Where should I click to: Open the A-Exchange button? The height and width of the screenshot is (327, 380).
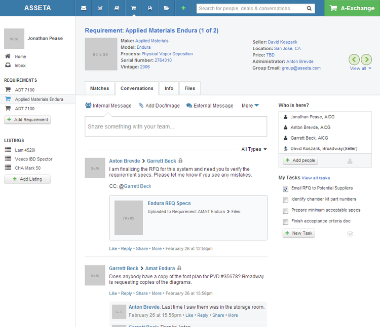(352, 8)
